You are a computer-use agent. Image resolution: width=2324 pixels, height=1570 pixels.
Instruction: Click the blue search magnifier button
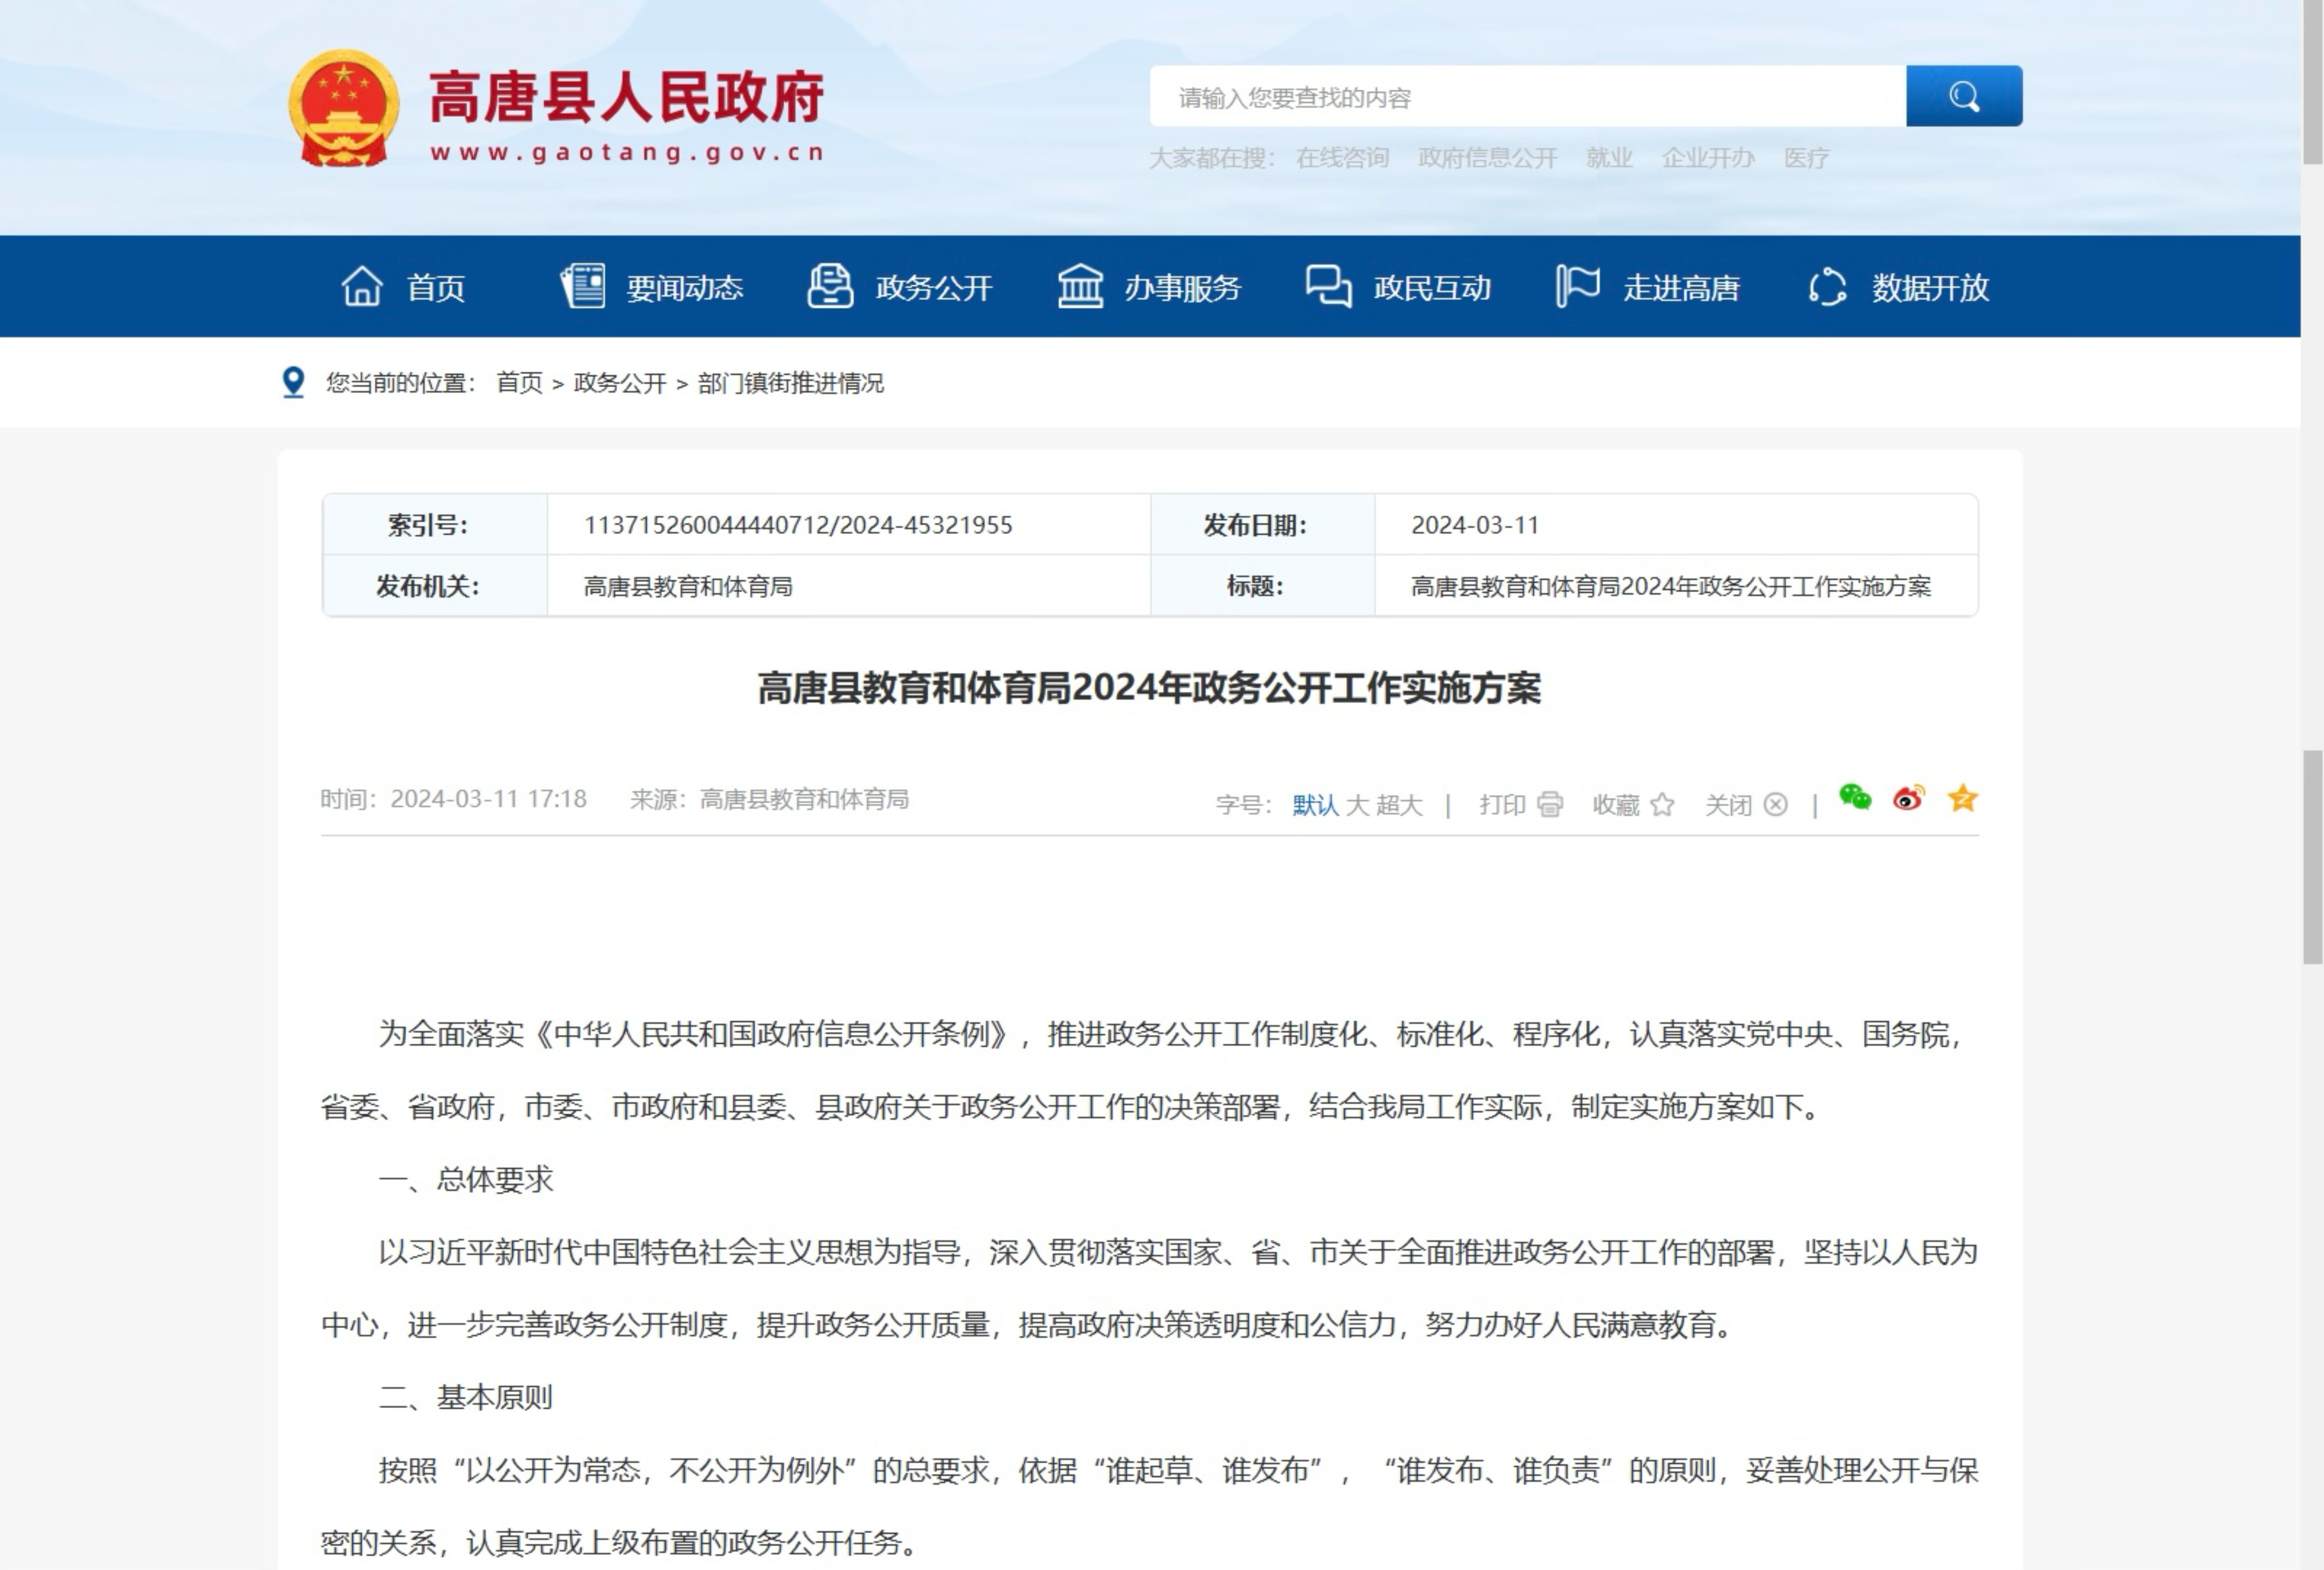pos(1963,96)
